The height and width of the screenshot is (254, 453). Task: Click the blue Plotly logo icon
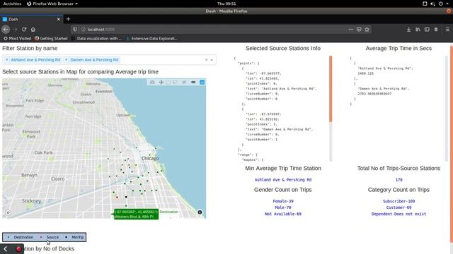[x=202, y=83]
